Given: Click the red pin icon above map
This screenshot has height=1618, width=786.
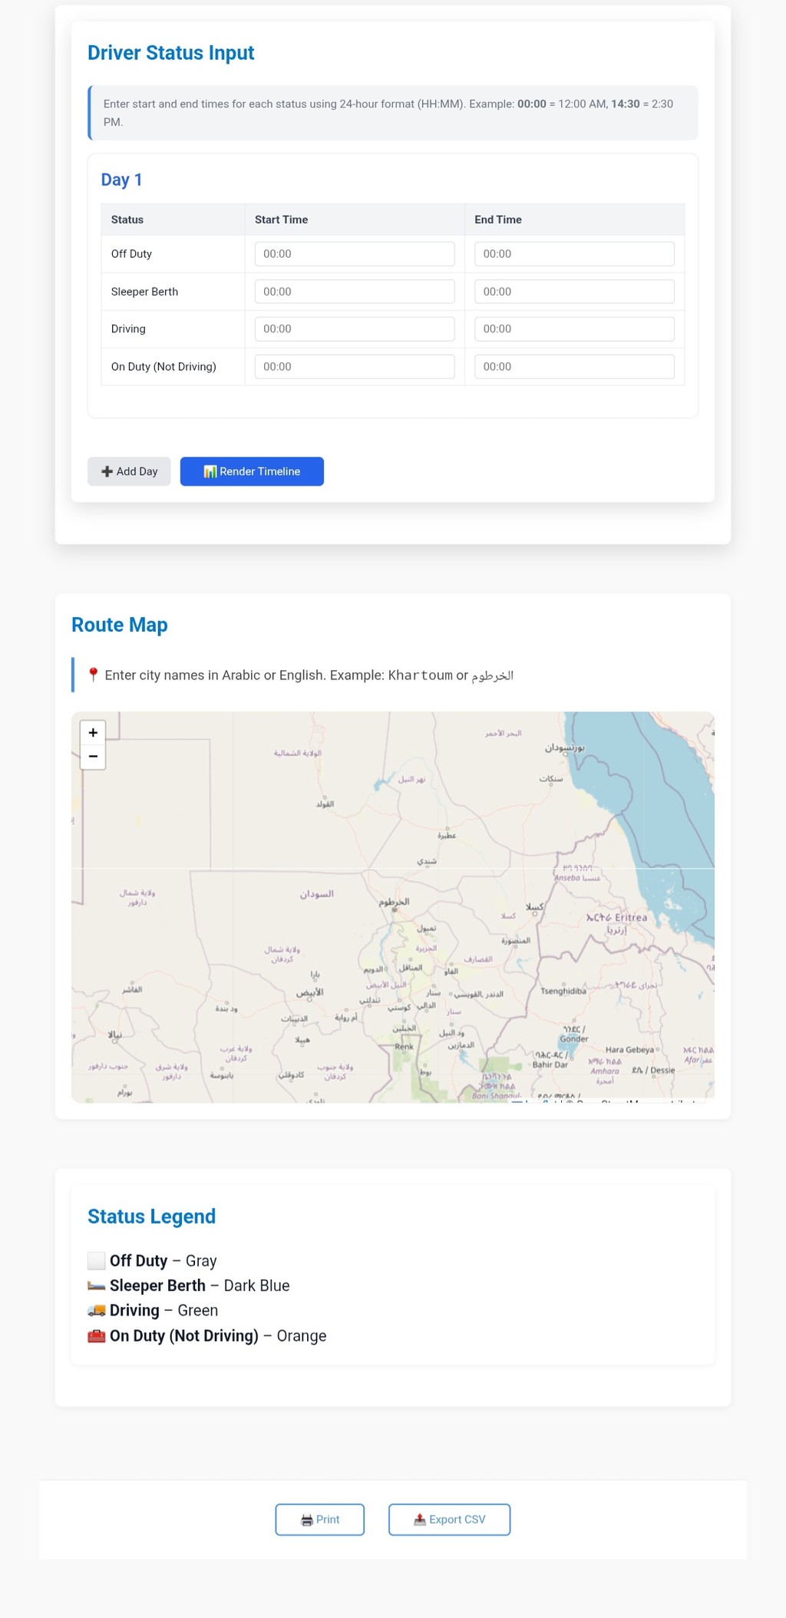Looking at the screenshot, I should coord(93,675).
